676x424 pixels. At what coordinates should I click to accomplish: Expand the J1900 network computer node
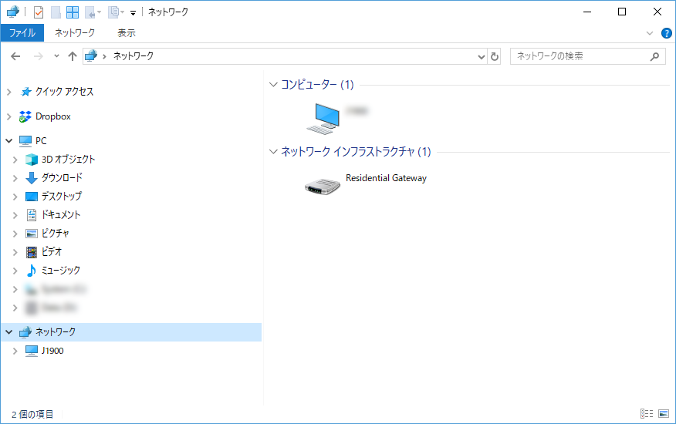[15, 351]
